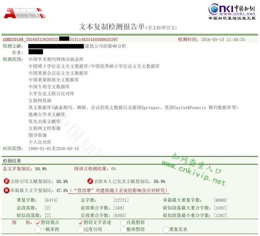
Task: Click the 前部重合字数 [169] value
Action: (x=119, y=207)
